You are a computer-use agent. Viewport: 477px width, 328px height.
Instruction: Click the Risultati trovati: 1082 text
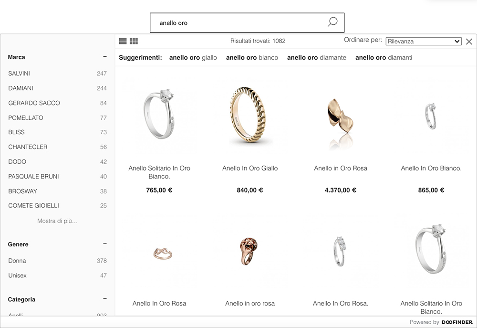tap(258, 41)
